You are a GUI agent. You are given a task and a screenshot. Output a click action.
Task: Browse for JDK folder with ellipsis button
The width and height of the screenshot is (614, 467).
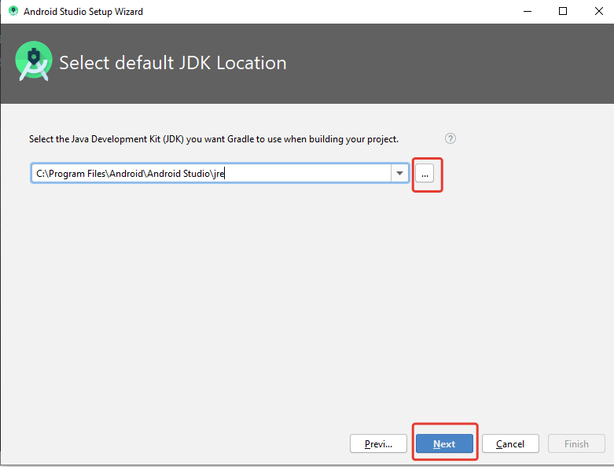(x=425, y=174)
